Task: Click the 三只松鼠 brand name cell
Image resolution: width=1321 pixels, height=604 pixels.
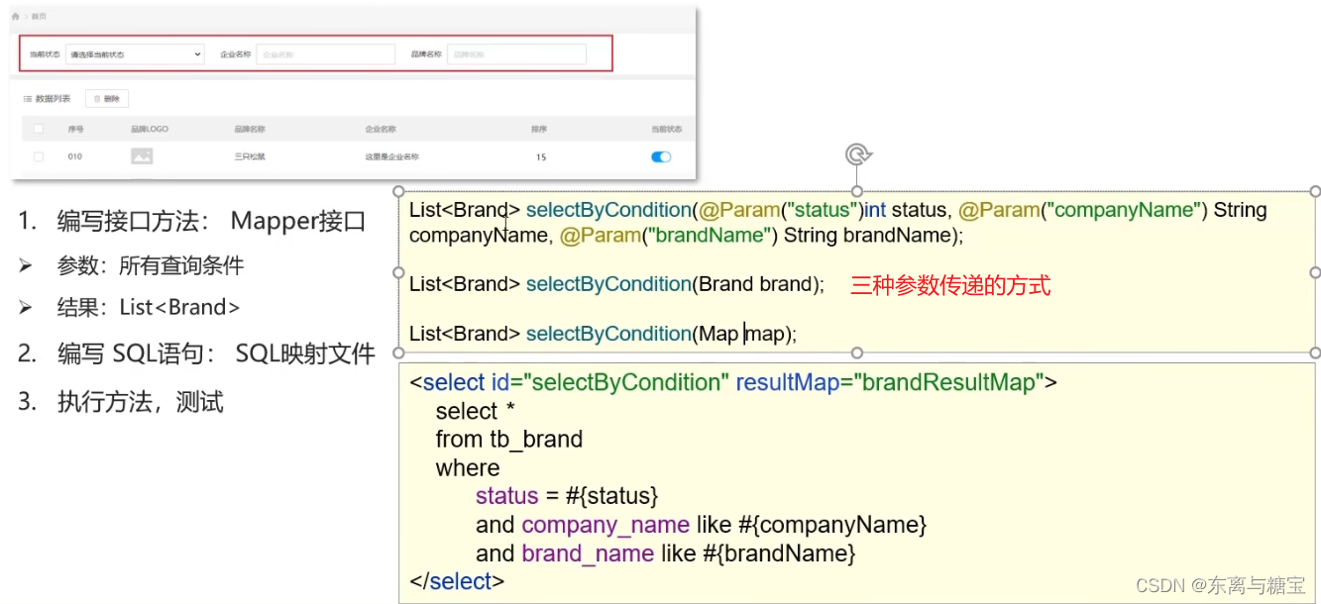Action: 249,156
